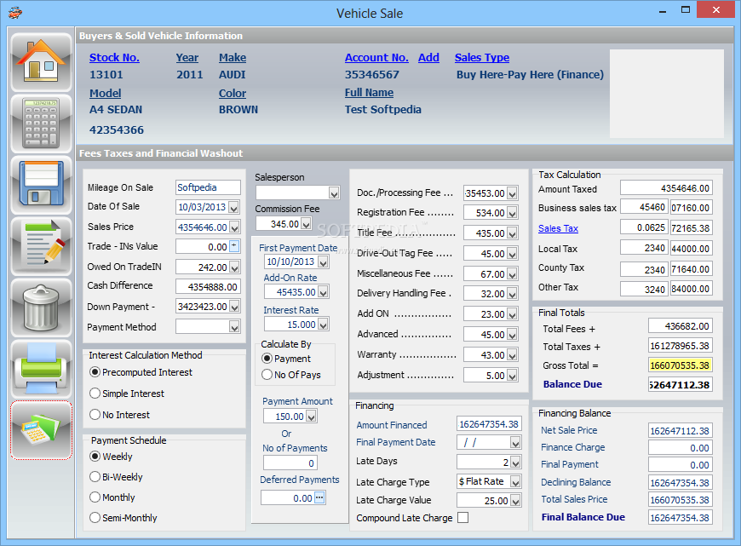Click the Amount Taxed field
This screenshot has height=546, width=741.
click(666, 188)
